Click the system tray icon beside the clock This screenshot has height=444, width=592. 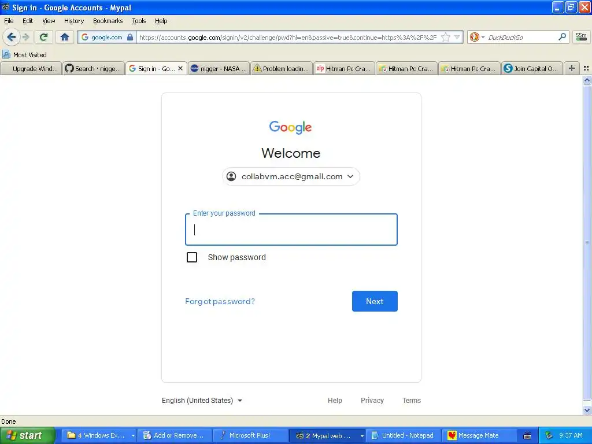pos(549,435)
